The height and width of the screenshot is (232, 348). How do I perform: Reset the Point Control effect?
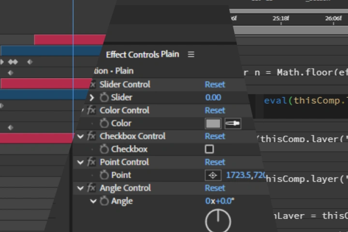(215, 162)
